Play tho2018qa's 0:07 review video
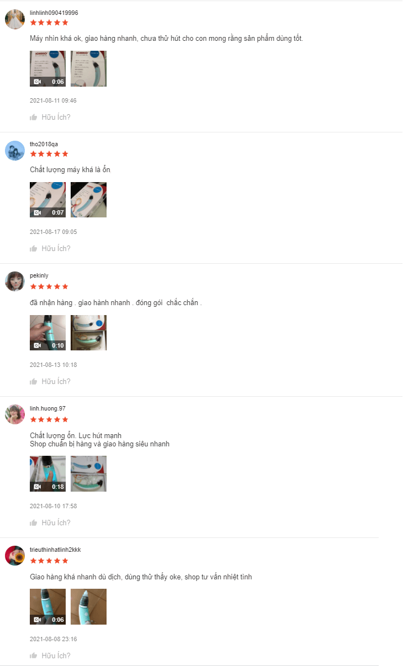This screenshot has height=666, width=408. pyautogui.click(x=47, y=200)
